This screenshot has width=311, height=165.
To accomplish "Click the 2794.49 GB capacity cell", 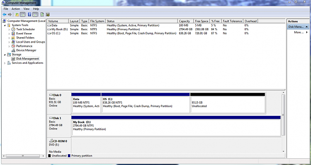I will point(185,29).
